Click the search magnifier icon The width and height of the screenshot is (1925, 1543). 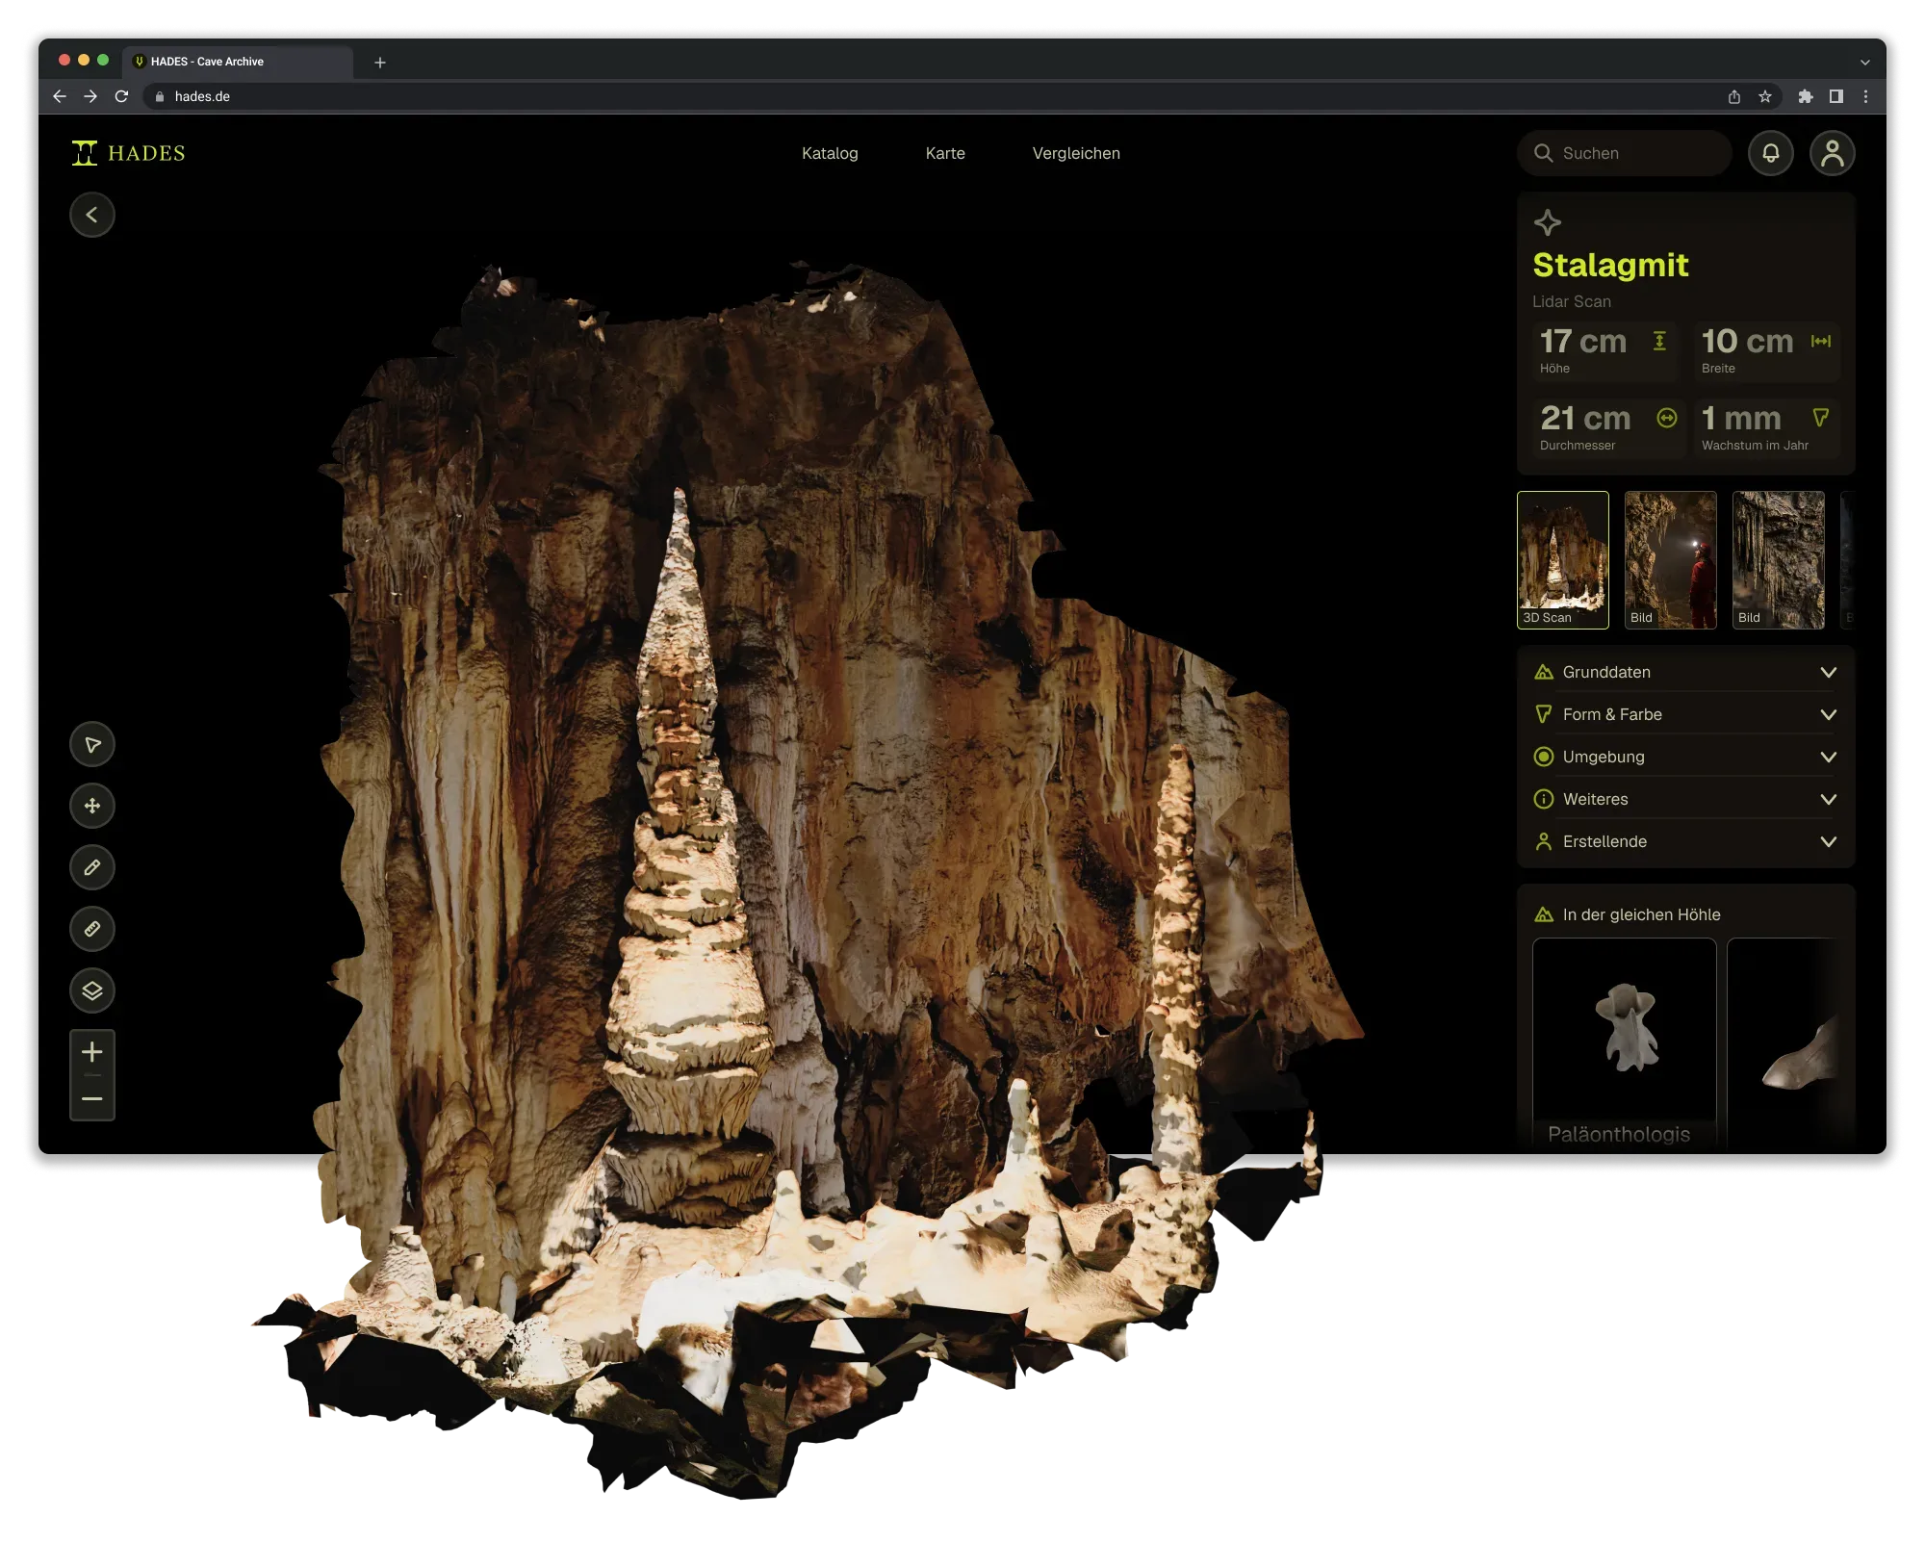1544,153
